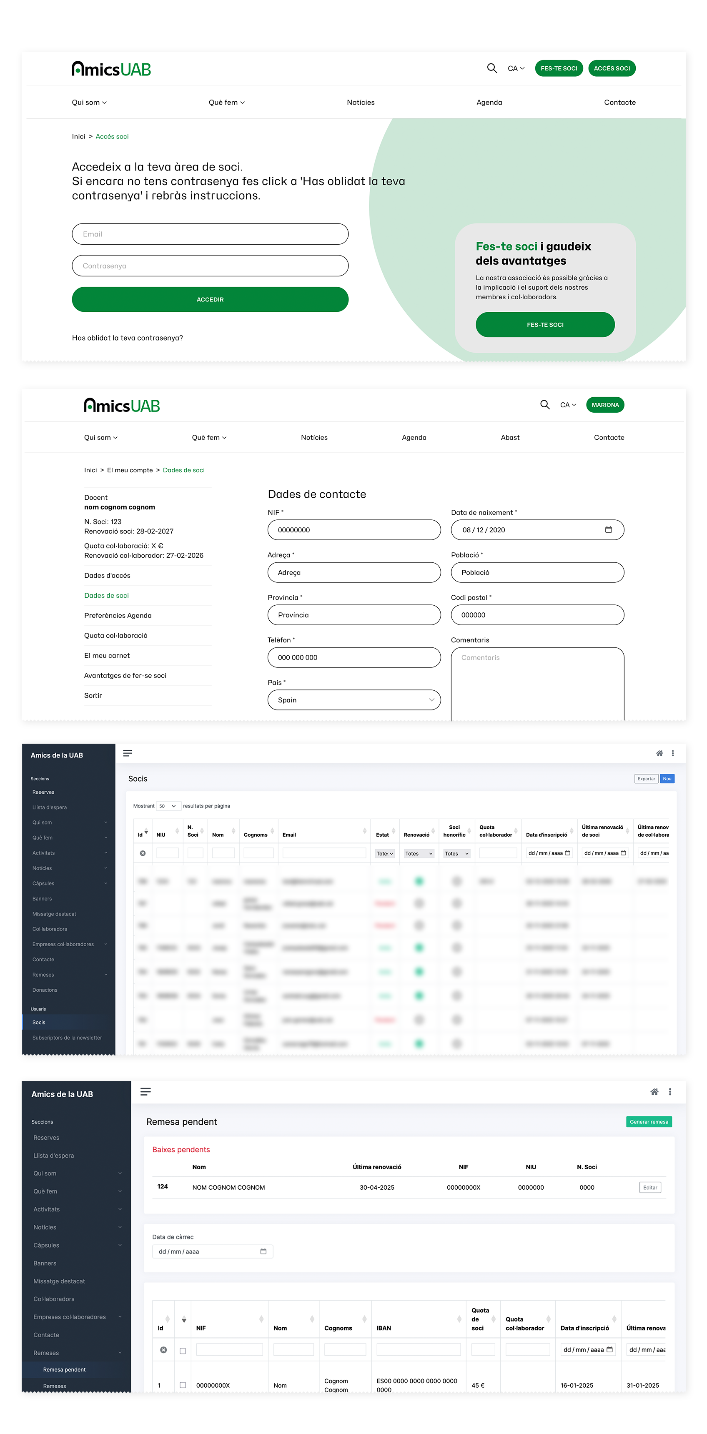Open the País dropdown showing Spain
The width and height of the screenshot is (707, 1434).
354,700
